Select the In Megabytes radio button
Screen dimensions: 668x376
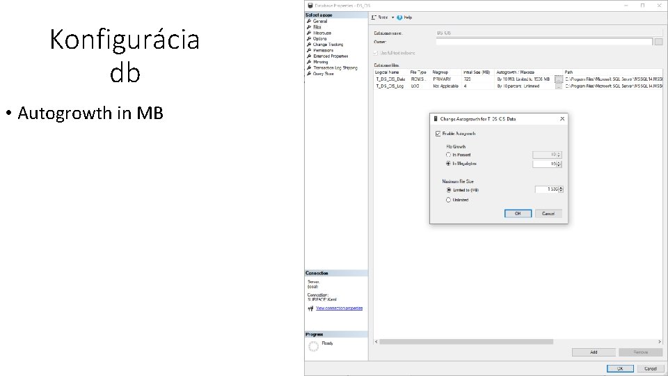click(x=448, y=163)
